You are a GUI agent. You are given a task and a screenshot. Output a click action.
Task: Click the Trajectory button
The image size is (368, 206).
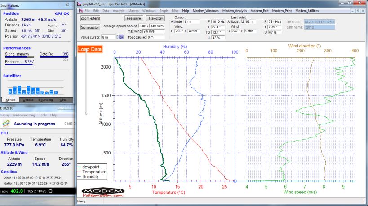pos(155,18)
